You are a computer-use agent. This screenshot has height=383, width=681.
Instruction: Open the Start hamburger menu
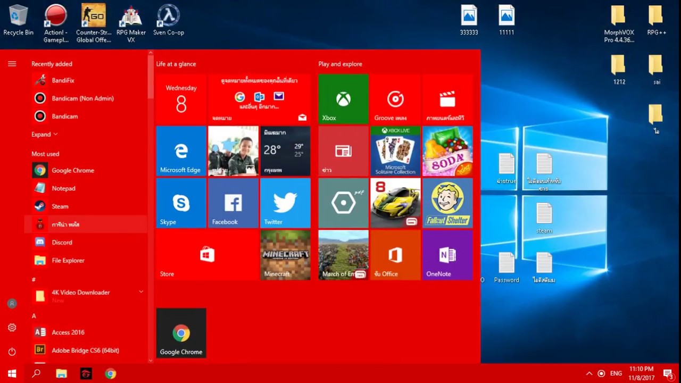click(12, 64)
